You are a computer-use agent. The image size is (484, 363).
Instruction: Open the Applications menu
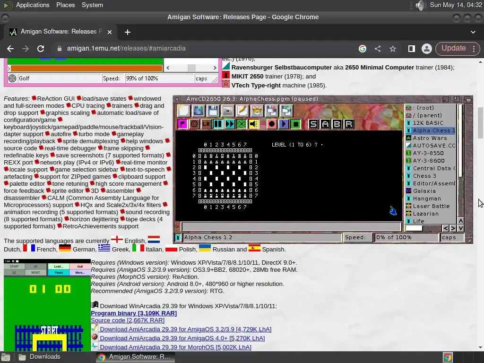click(33, 5)
